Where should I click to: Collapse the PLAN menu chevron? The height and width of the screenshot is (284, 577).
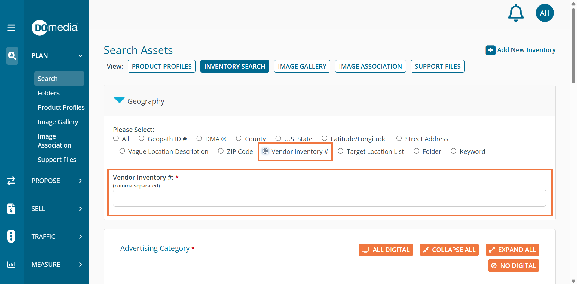point(80,56)
